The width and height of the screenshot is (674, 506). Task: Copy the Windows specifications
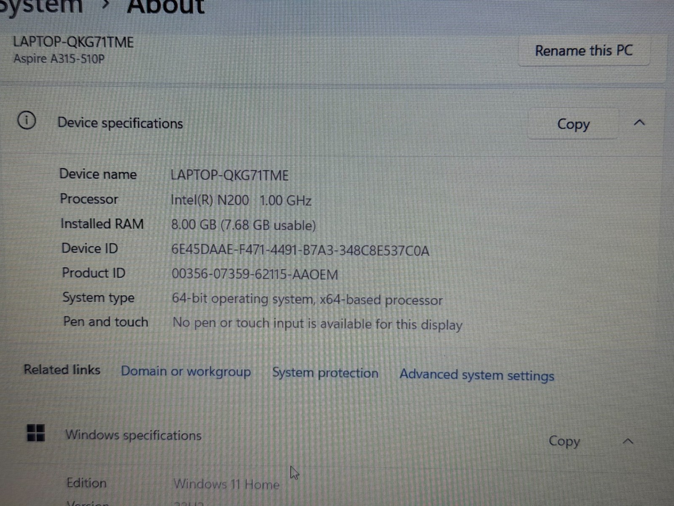point(564,441)
